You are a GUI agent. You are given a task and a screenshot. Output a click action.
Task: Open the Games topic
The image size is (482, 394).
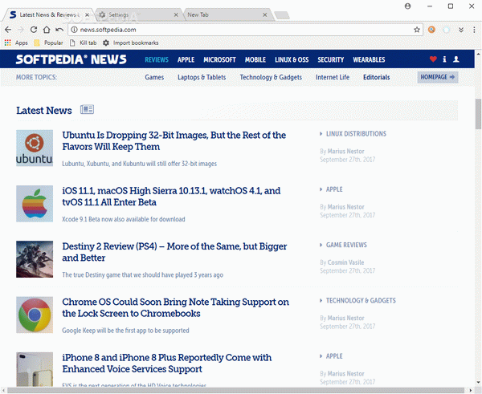pos(154,77)
